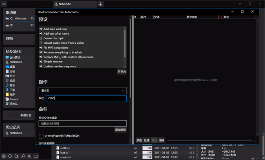This screenshot has height=160, width=265.
Task: Open the 程序 programs folder
Action: pyautogui.click(x=10, y=95)
